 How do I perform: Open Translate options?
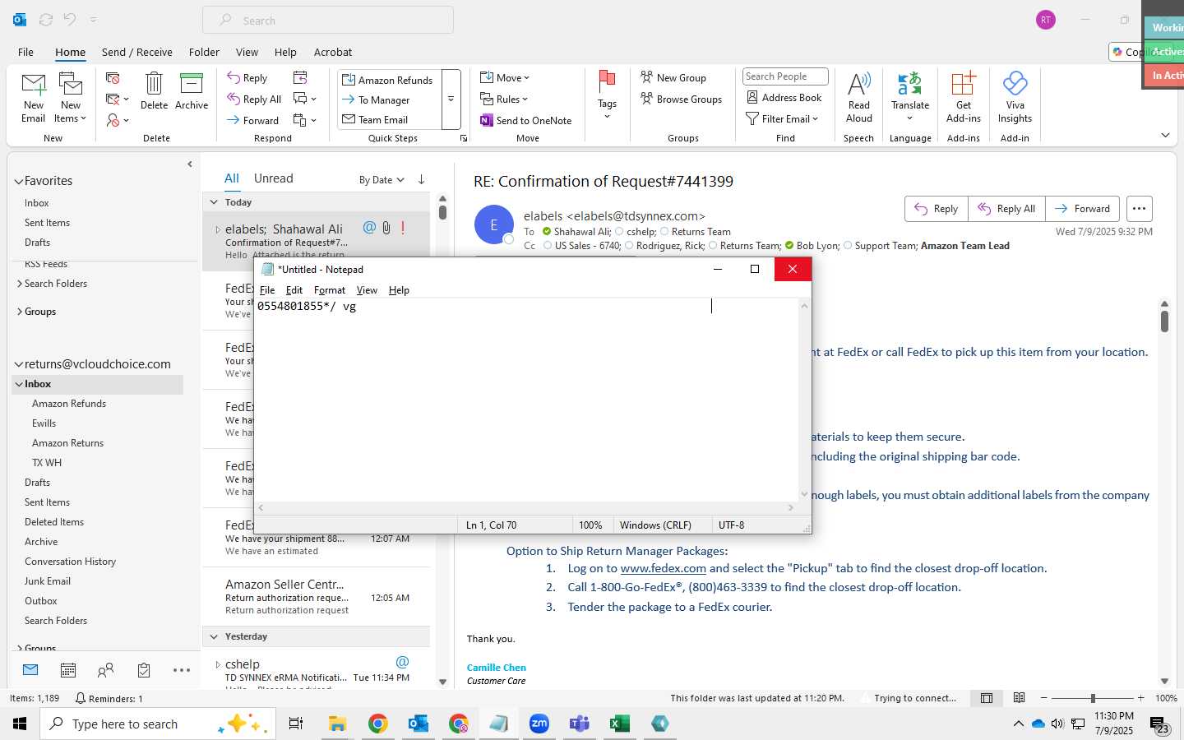tap(910, 97)
